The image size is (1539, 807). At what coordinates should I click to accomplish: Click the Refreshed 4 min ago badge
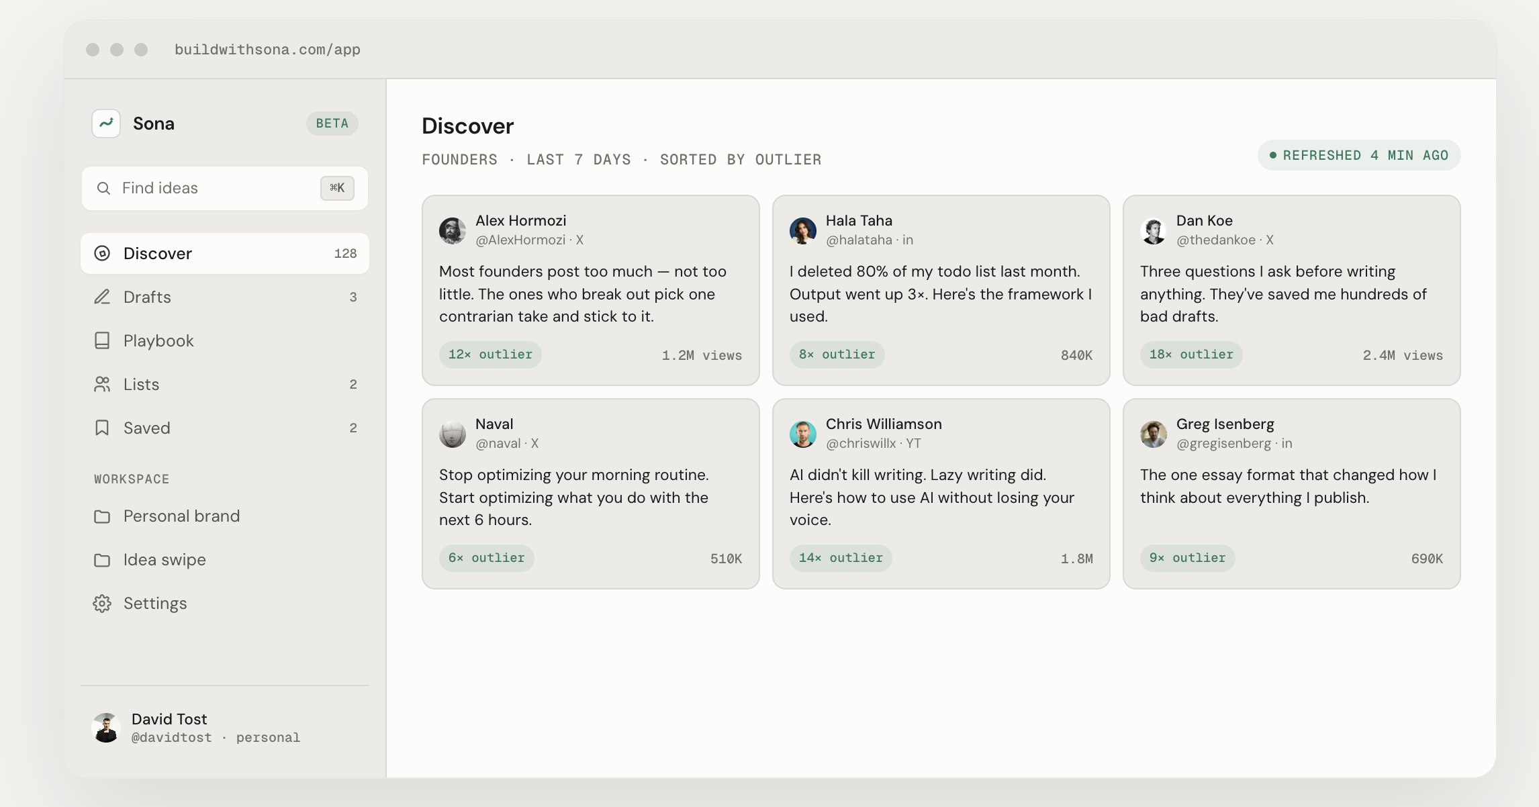[x=1359, y=155]
